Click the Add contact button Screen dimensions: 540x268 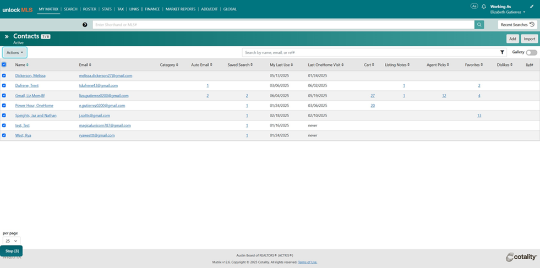[x=513, y=39]
